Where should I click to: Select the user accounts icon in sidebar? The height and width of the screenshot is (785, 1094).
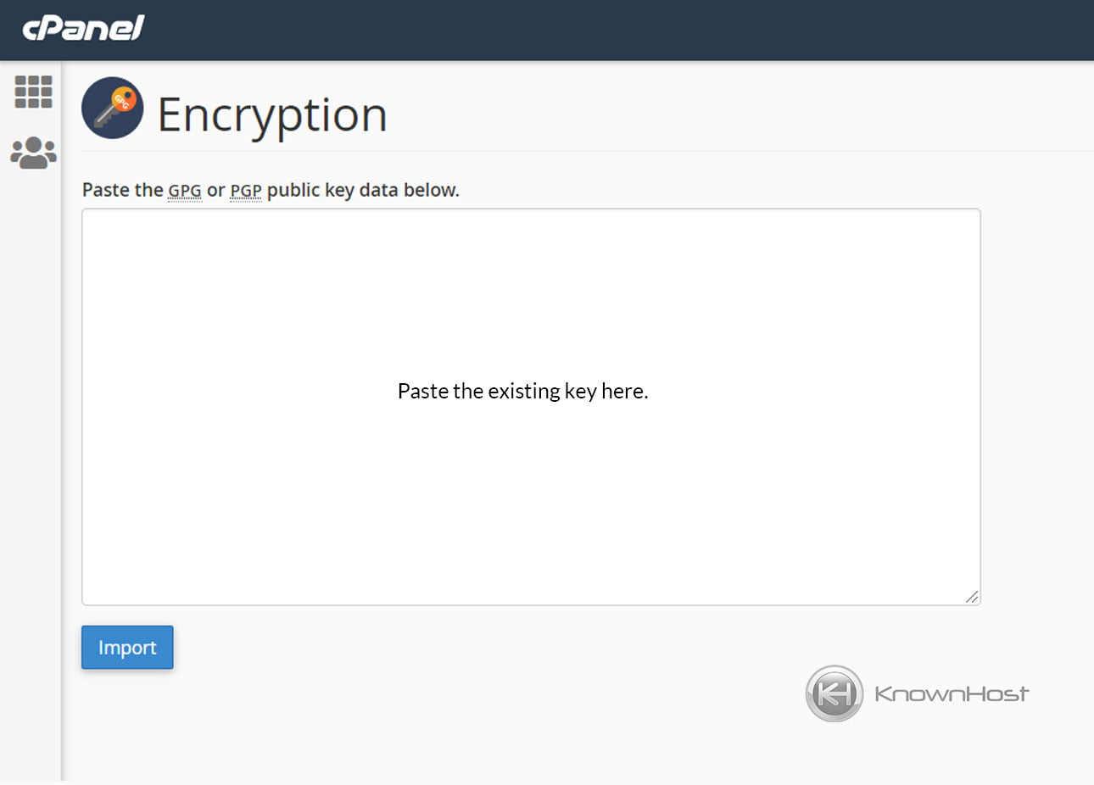tap(33, 151)
